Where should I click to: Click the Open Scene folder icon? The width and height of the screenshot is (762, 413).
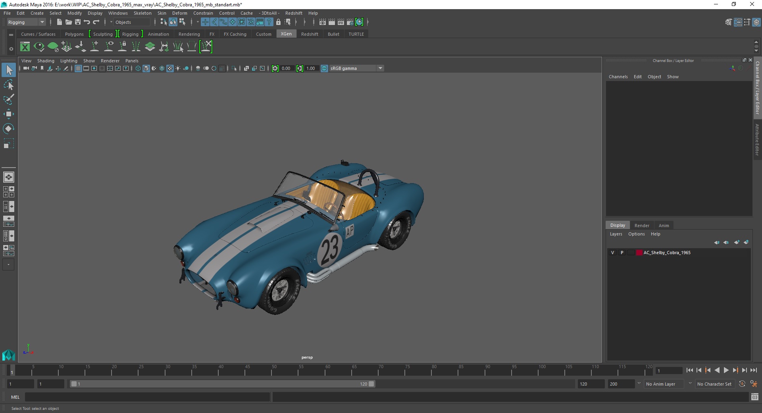(x=68, y=22)
